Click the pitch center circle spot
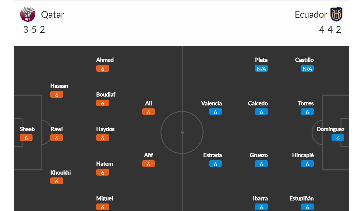 182,133
